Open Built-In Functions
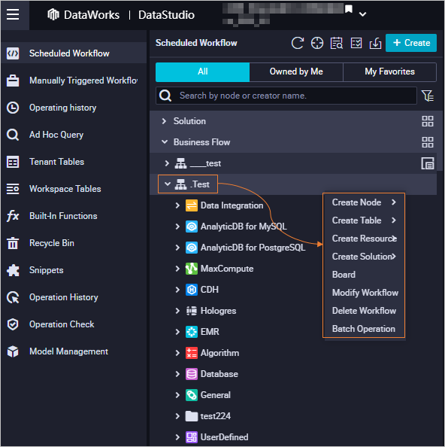This screenshot has height=447, width=445. 74,216
